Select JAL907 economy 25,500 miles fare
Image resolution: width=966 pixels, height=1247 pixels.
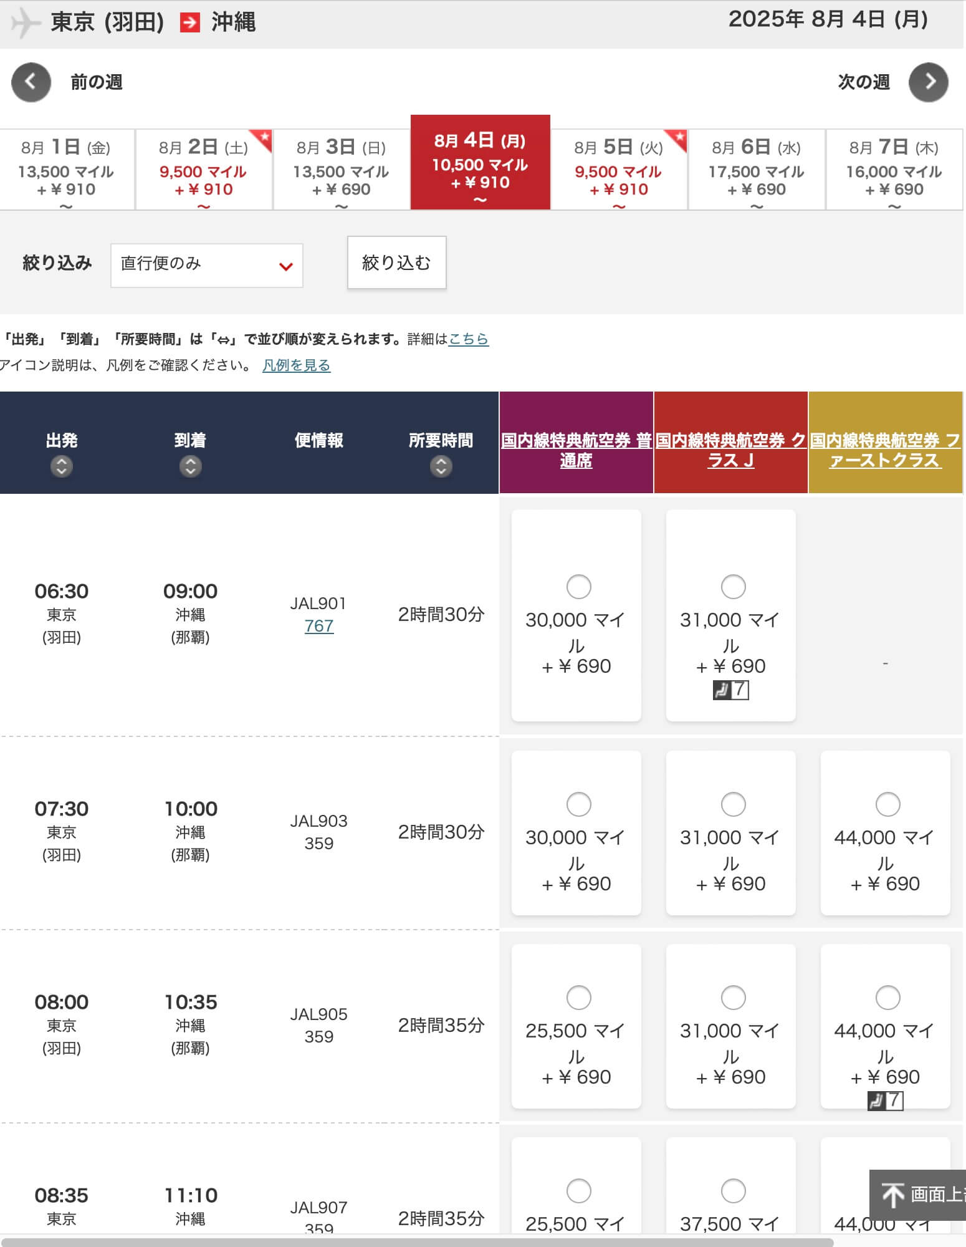pos(578,1190)
